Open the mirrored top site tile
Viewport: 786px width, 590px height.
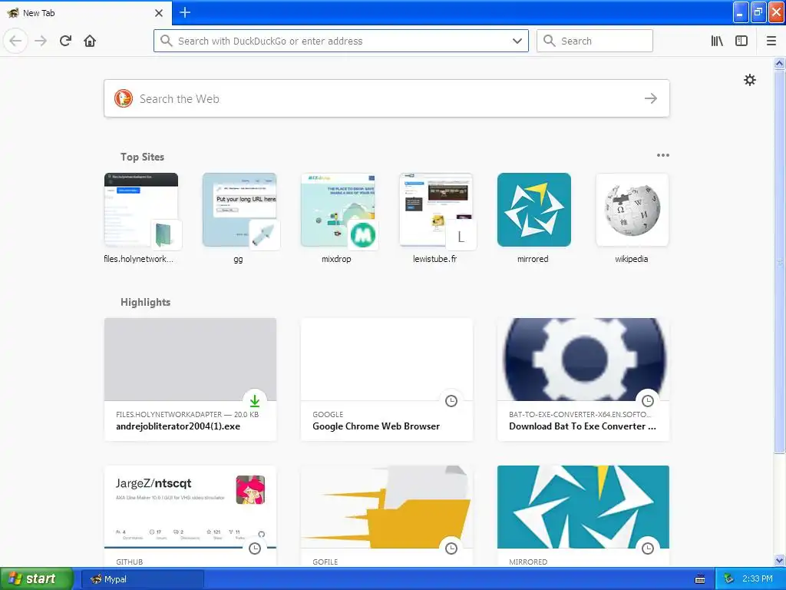(534, 217)
